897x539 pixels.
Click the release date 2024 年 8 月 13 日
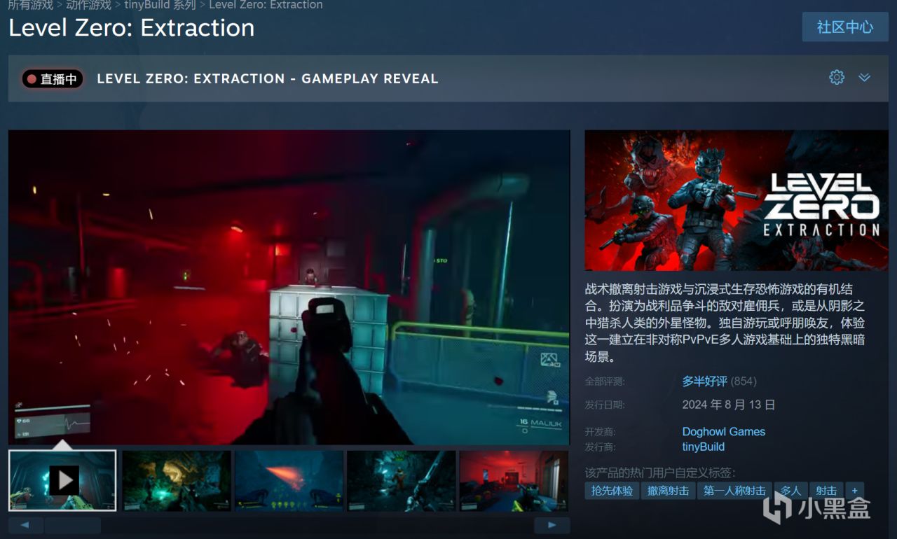729,405
